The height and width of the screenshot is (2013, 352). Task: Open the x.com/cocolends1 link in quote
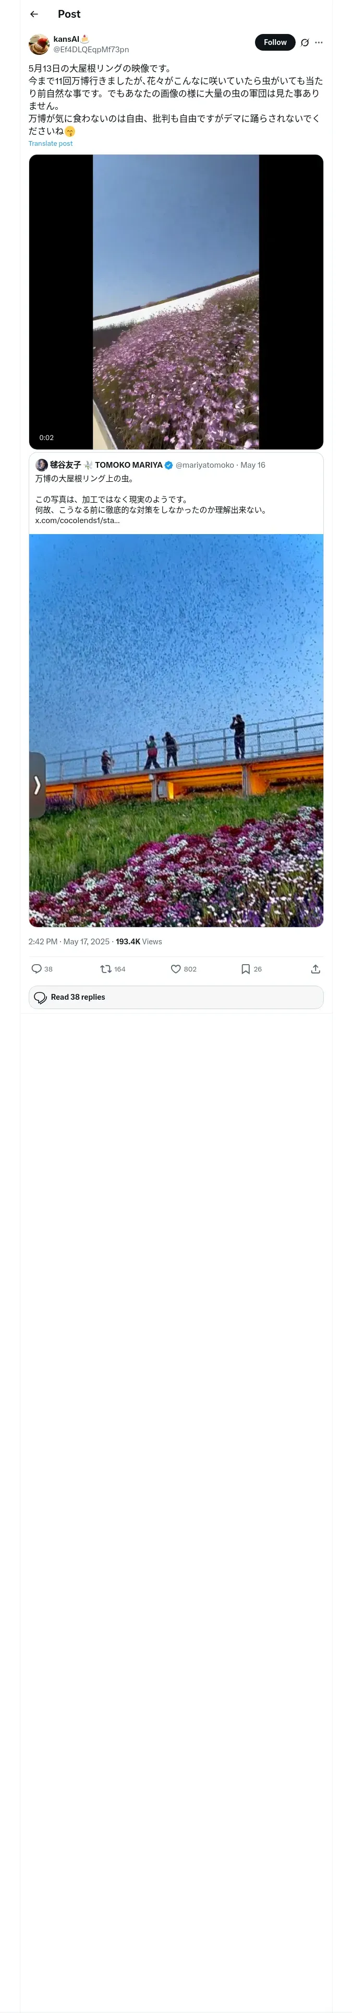click(x=77, y=520)
